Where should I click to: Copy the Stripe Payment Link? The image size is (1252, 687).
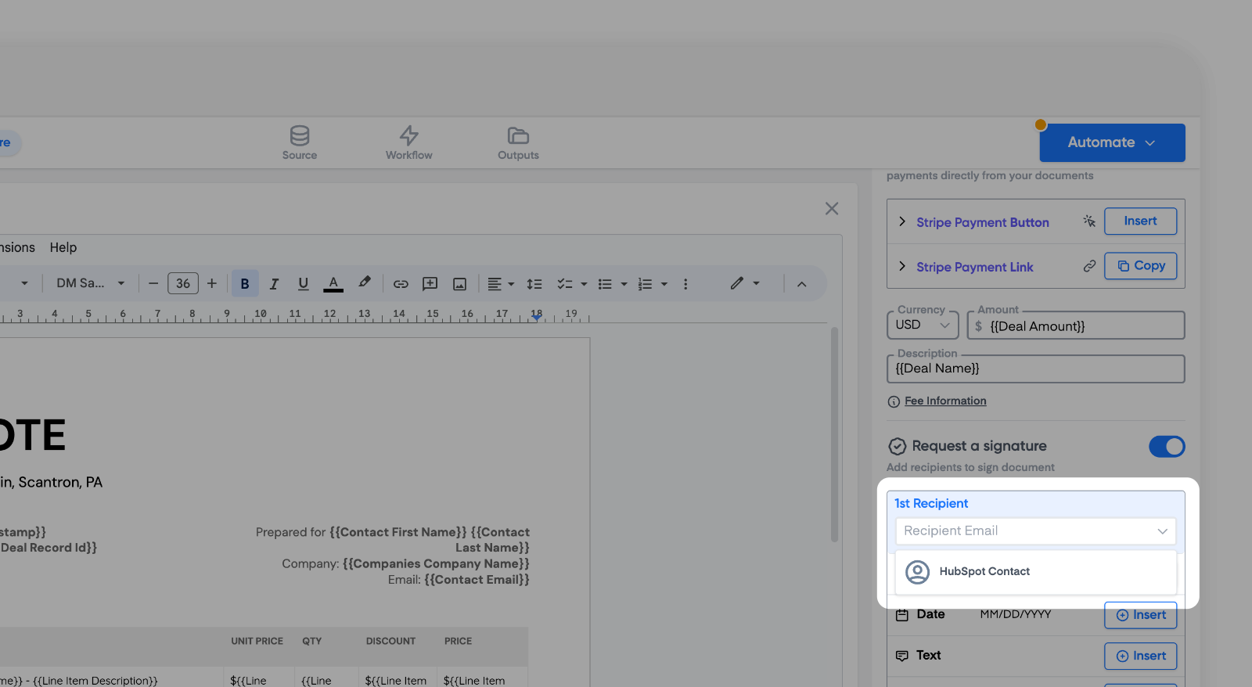(1140, 266)
